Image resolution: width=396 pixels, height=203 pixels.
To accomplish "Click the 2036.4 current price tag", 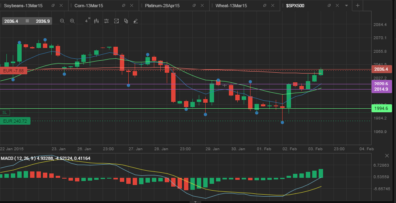I will (x=381, y=69).
